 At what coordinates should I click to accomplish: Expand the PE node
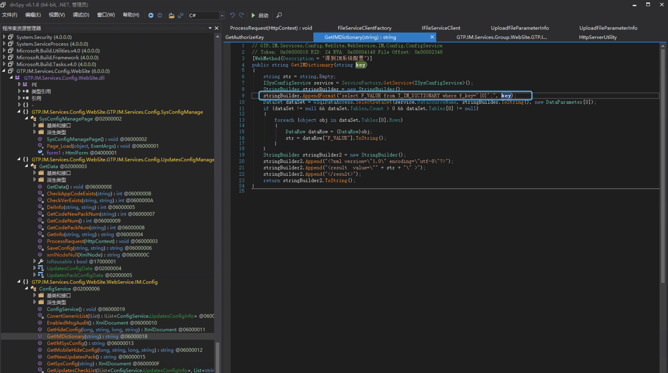(19, 85)
